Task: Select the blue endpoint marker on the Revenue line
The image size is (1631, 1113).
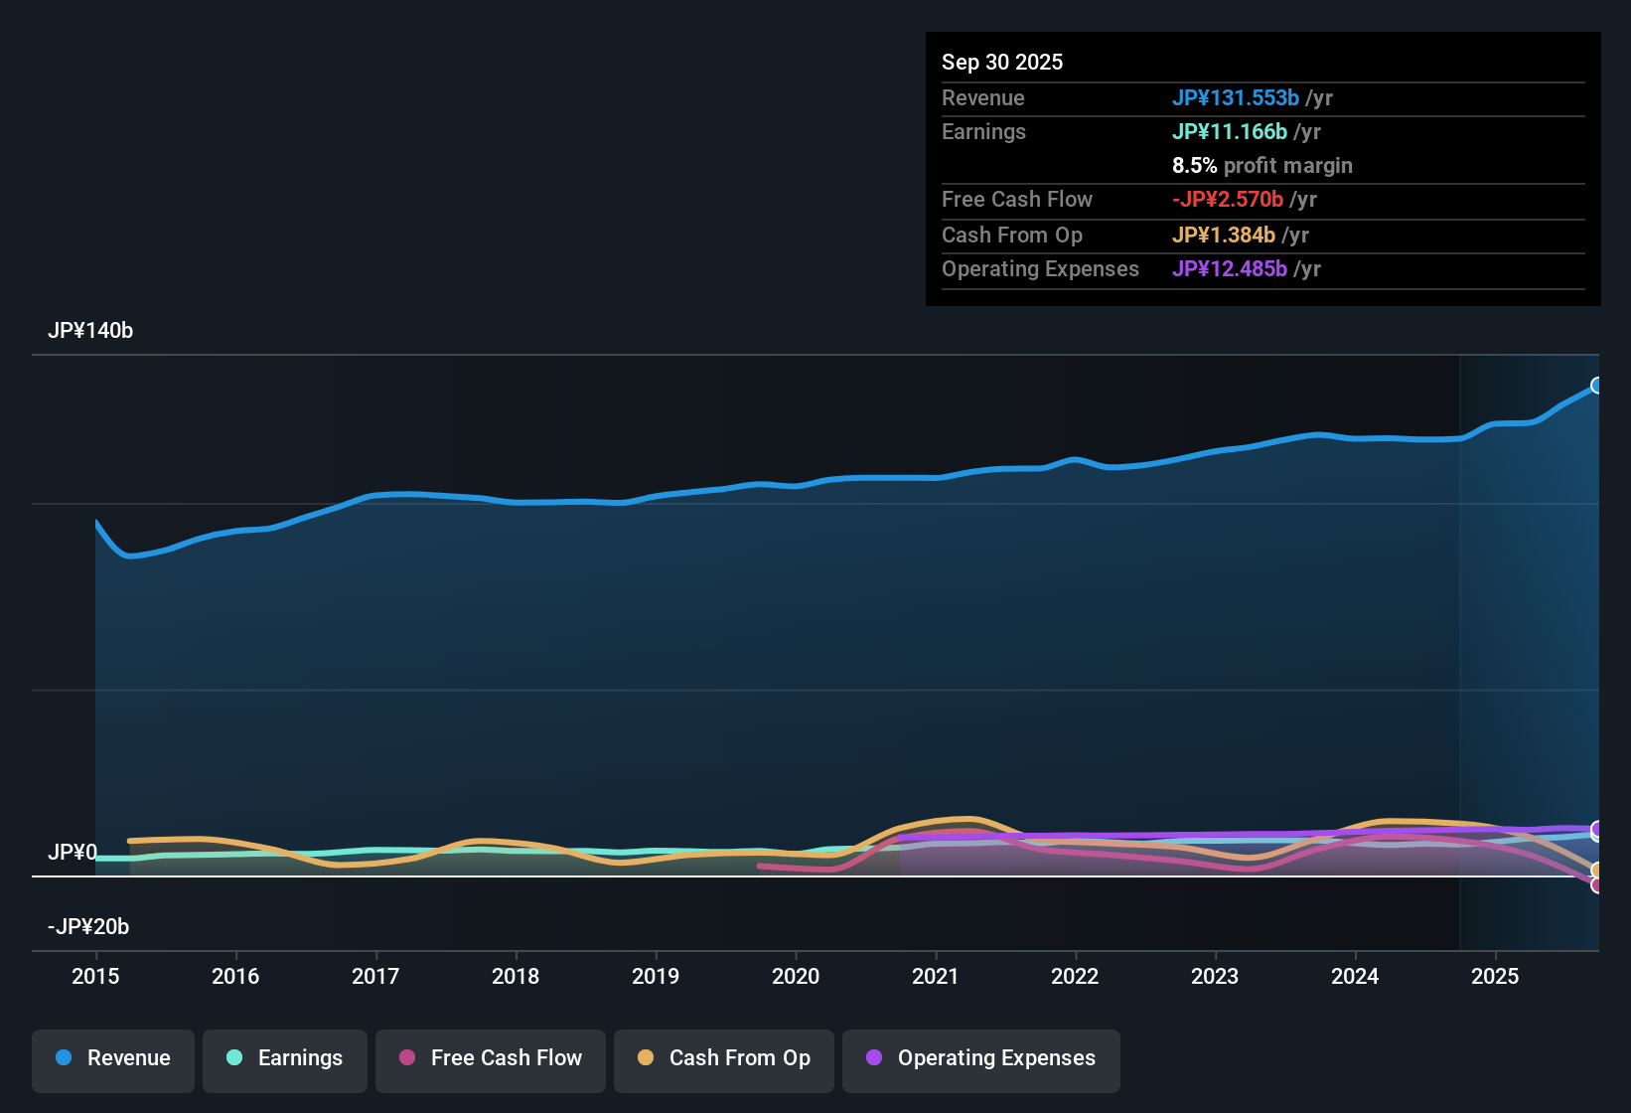Action: click(1597, 385)
